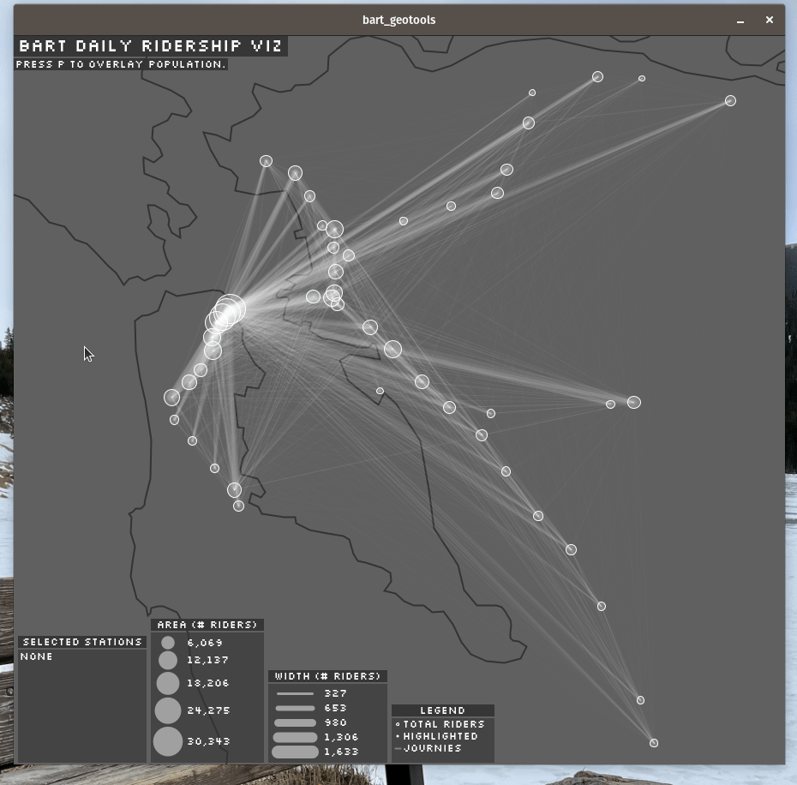
Task: Select the westernmost large station circle on the peninsula
Action: tap(171, 397)
